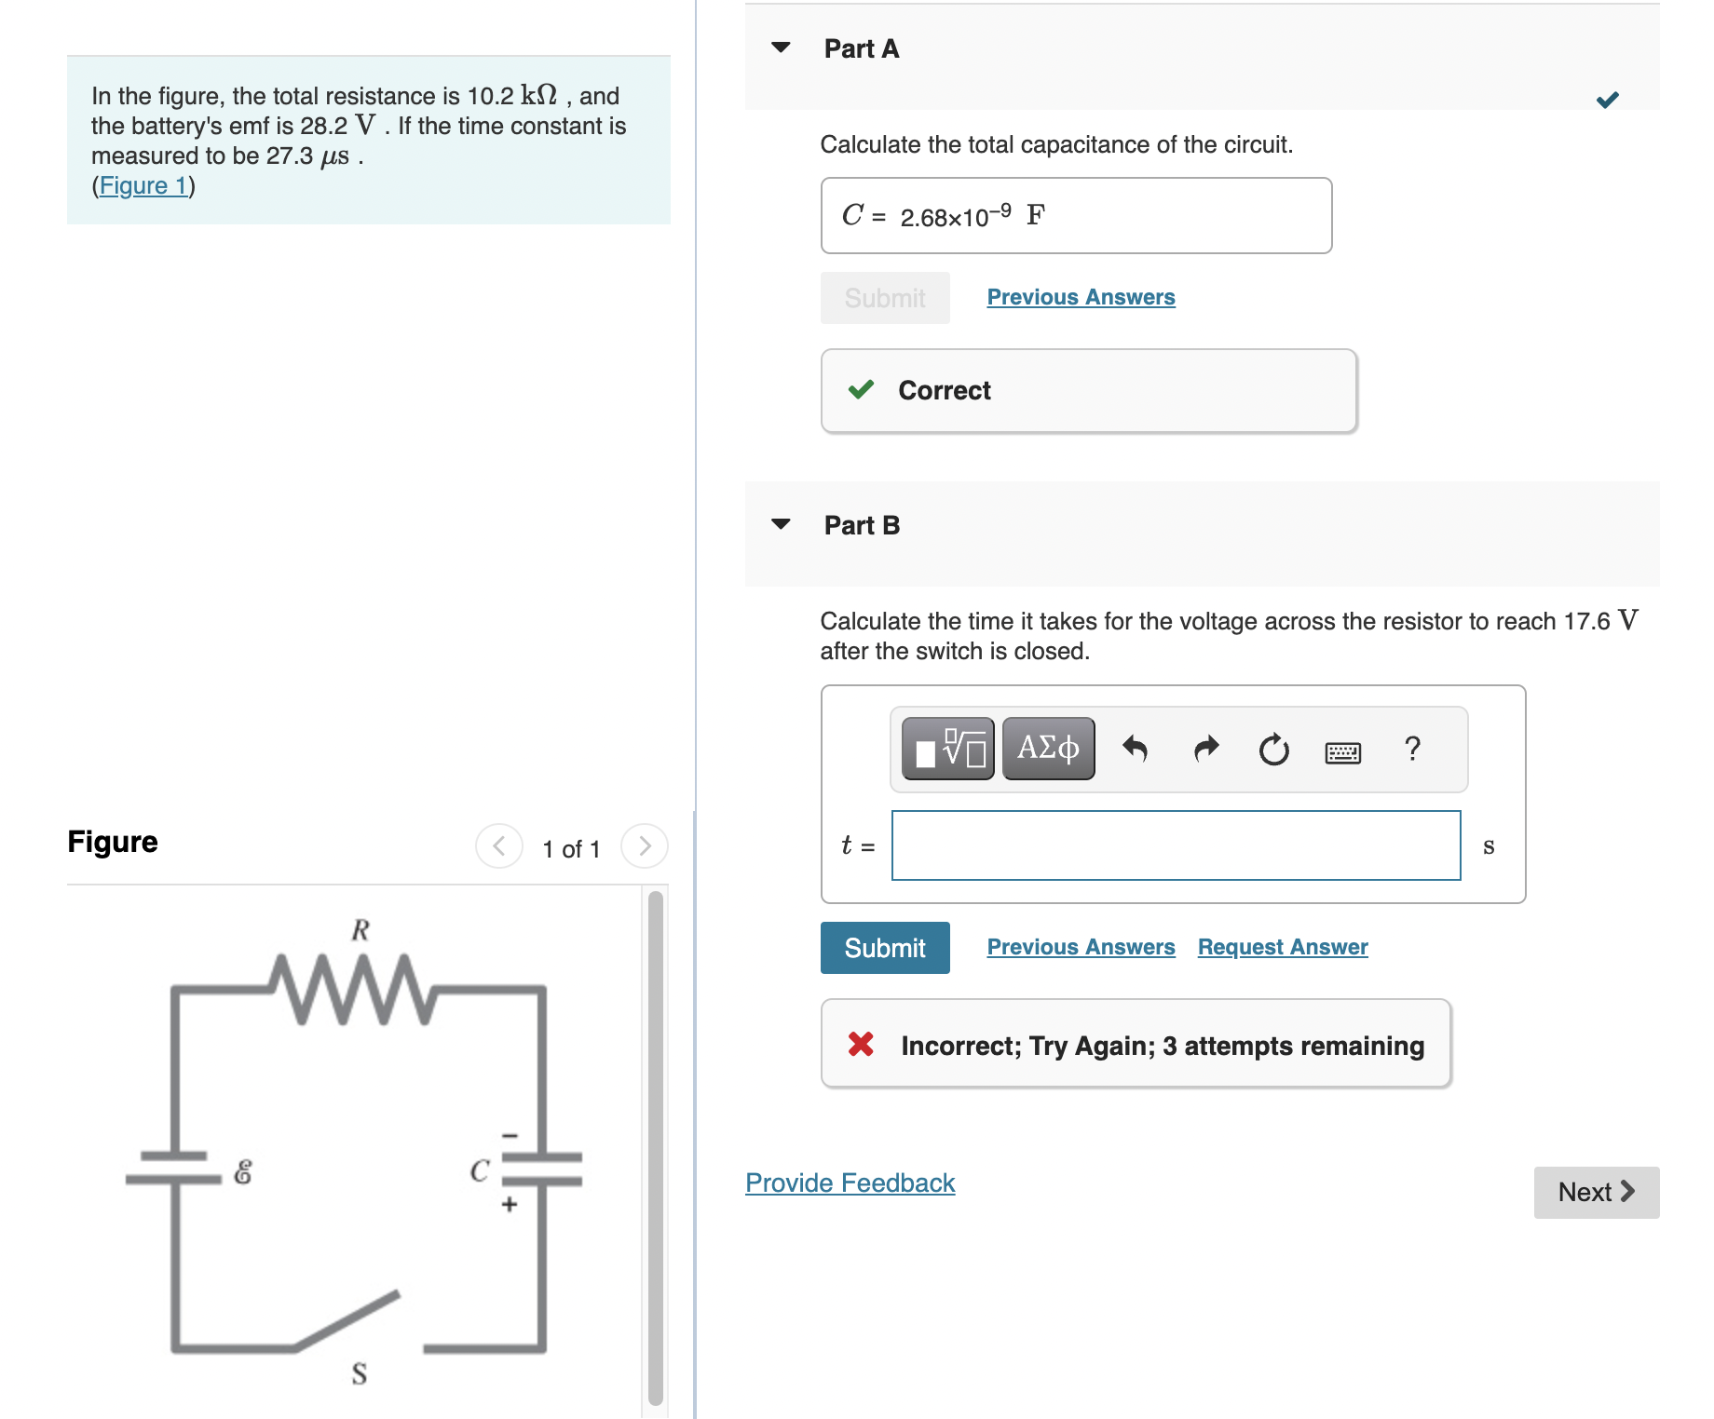The height and width of the screenshot is (1419, 1714).
Task: Click Previous Answers in Part B
Action: pyautogui.click(x=1081, y=946)
